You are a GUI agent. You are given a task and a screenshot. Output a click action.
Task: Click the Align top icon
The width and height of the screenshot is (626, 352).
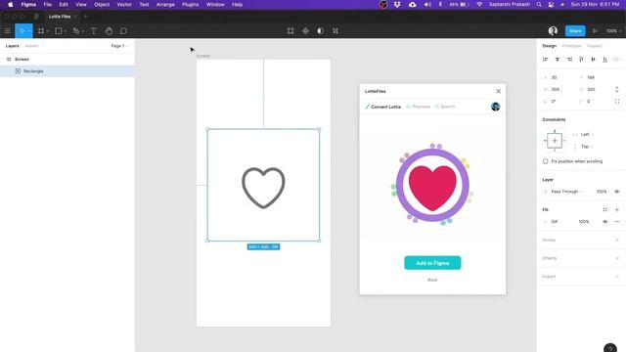(x=581, y=59)
